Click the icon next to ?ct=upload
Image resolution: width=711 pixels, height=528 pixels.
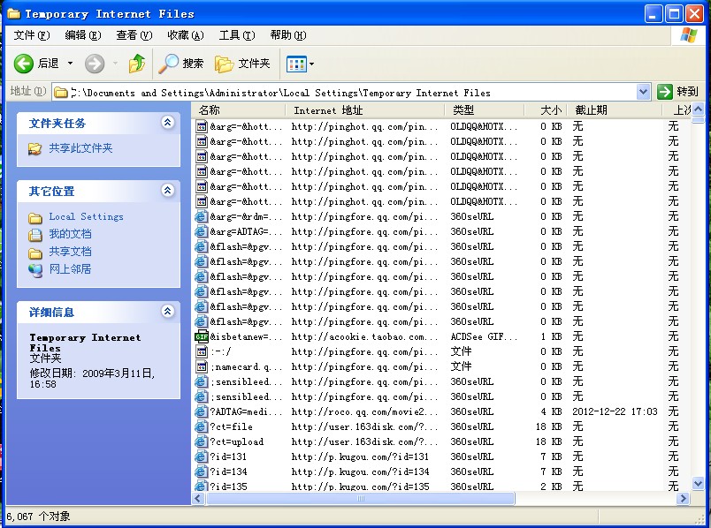[x=202, y=441]
